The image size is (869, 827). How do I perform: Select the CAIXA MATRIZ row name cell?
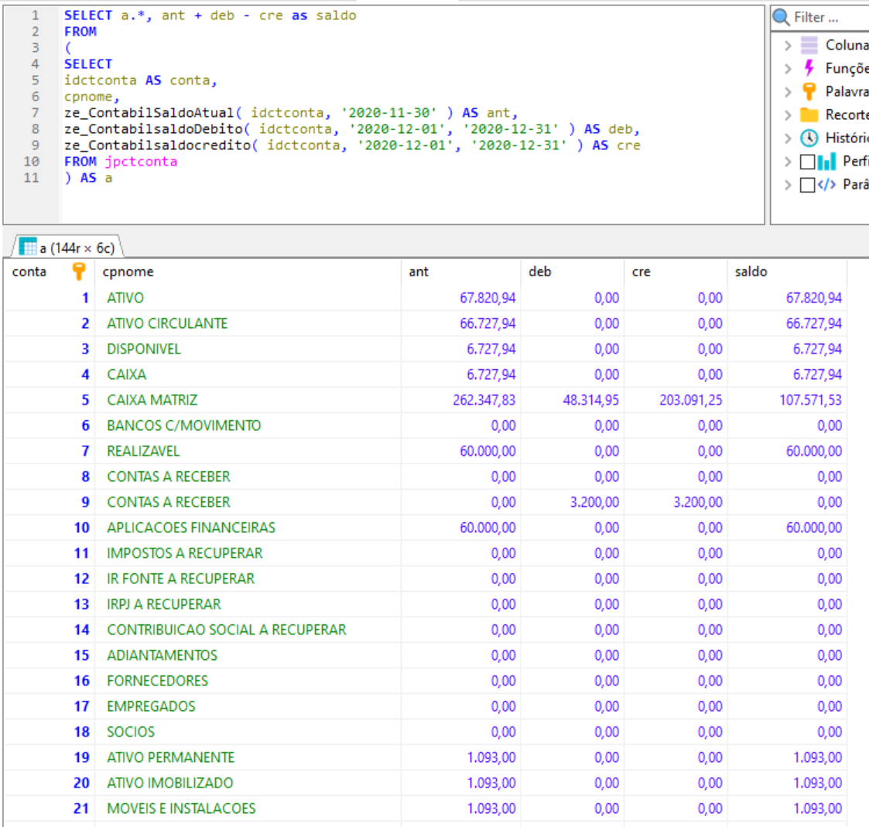(152, 400)
